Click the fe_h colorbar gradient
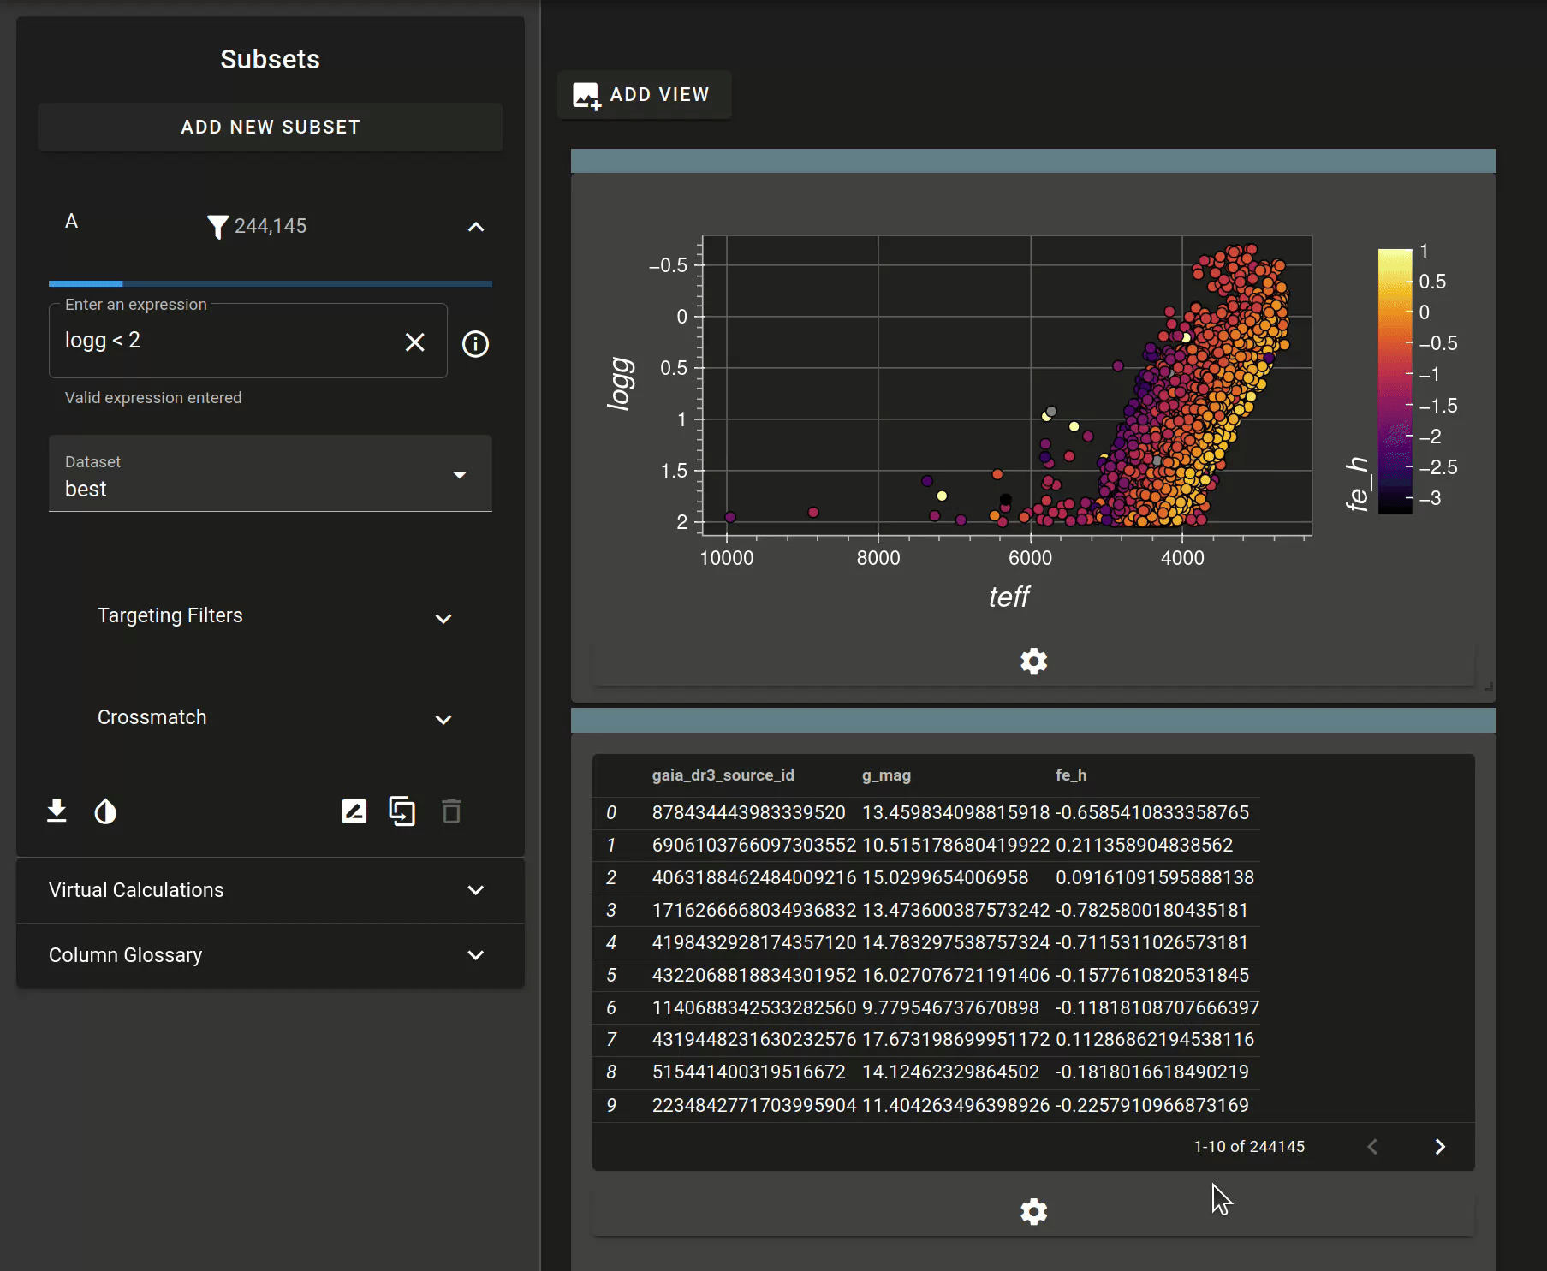 1395,381
